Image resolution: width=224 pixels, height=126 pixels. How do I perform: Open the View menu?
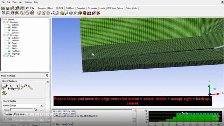tap(14, 2)
